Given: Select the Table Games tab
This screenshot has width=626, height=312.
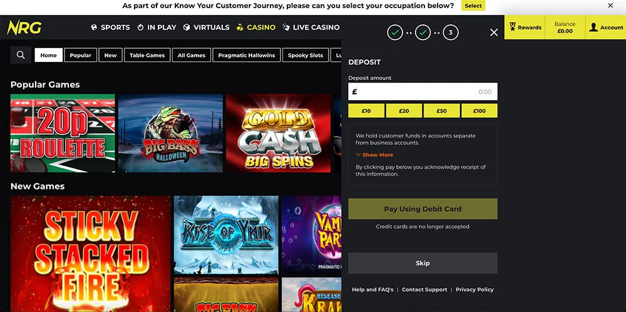Looking at the screenshot, I should pyautogui.click(x=147, y=55).
